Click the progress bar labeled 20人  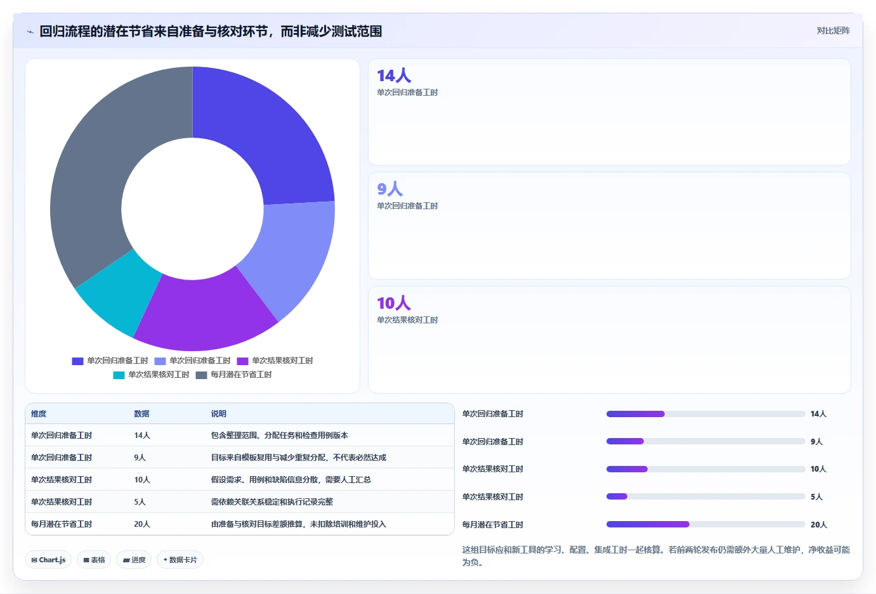pyautogui.click(x=705, y=524)
